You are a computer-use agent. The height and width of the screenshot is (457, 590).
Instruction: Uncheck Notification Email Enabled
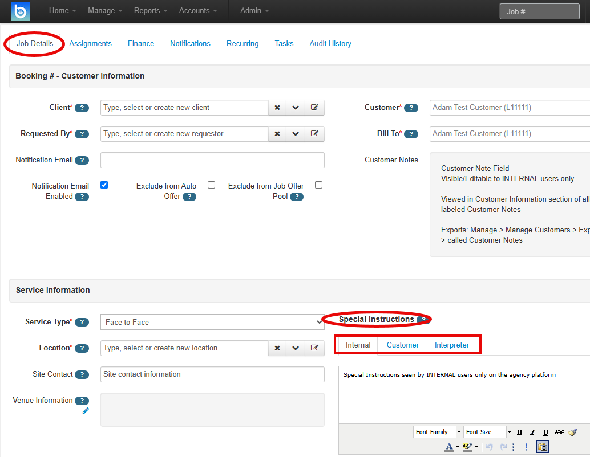point(104,185)
